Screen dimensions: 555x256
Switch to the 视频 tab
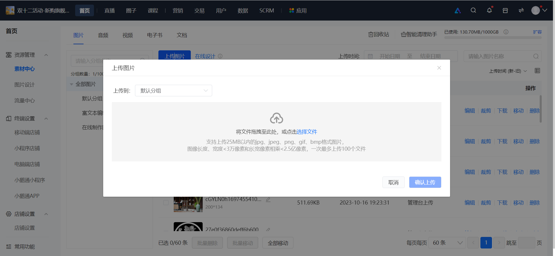(127, 35)
